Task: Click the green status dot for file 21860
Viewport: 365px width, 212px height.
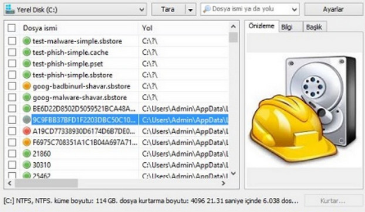Action: tap(27, 153)
